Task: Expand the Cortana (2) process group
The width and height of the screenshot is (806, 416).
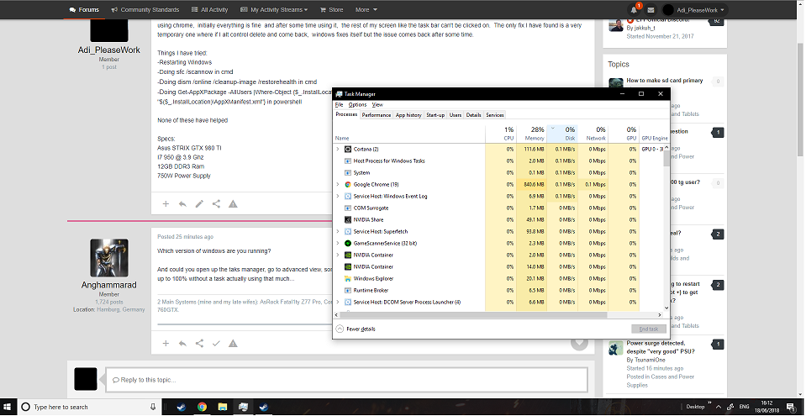Action: tap(338, 149)
